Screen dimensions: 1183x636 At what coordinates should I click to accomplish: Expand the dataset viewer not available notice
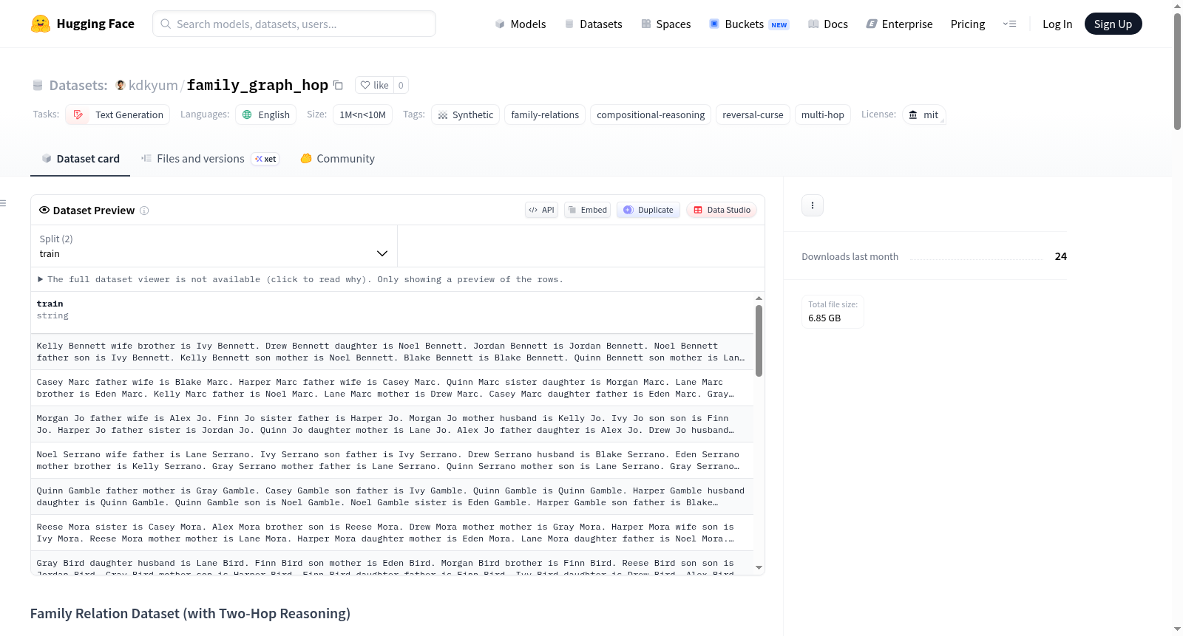(x=300, y=279)
